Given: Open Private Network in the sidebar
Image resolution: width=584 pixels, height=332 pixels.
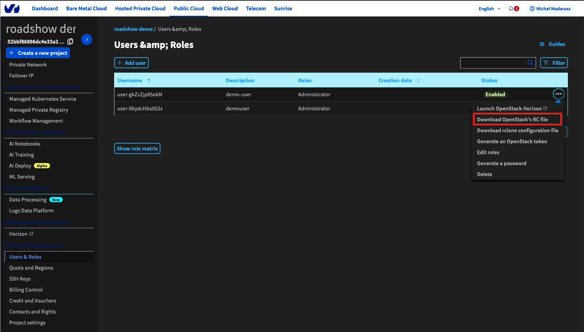Looking at the screenshot, I should (x=28, y=64).
